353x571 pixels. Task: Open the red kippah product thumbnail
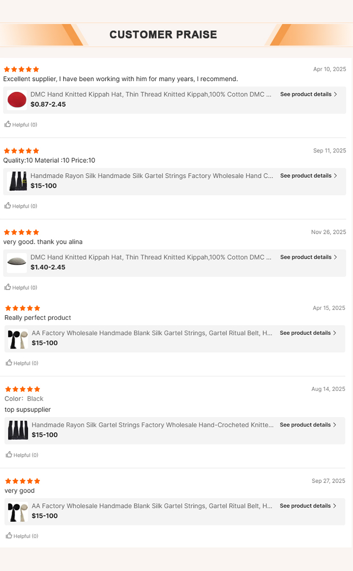point(17,100)
